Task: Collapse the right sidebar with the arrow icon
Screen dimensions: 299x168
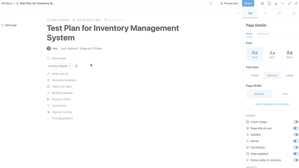Action: coord(238,13)
